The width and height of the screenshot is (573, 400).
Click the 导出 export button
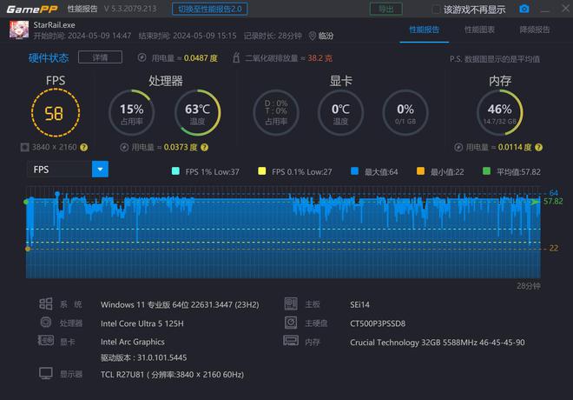click(386, 9)
